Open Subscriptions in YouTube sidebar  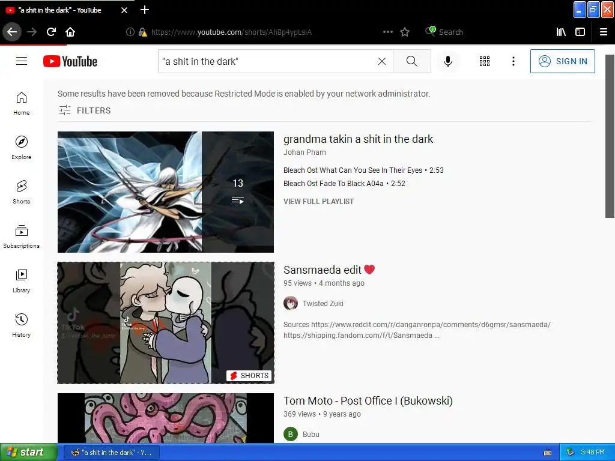[22, 237]
